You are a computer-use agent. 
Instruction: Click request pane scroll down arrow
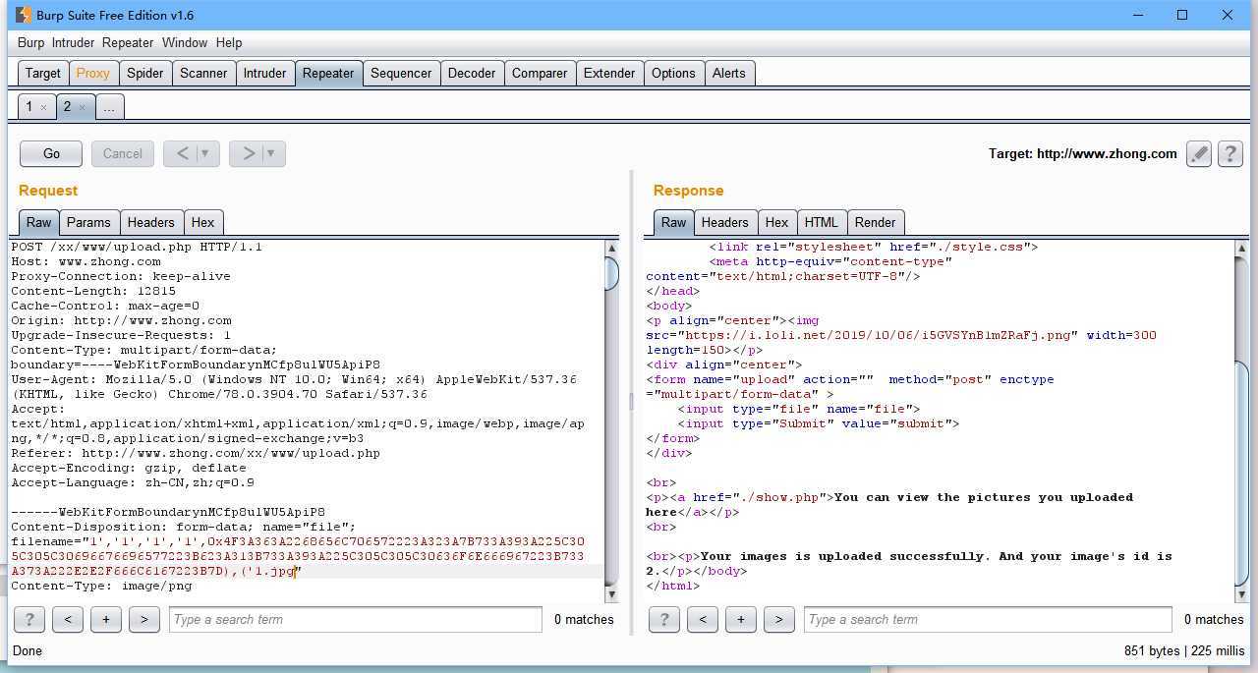(x=611, y=593)
